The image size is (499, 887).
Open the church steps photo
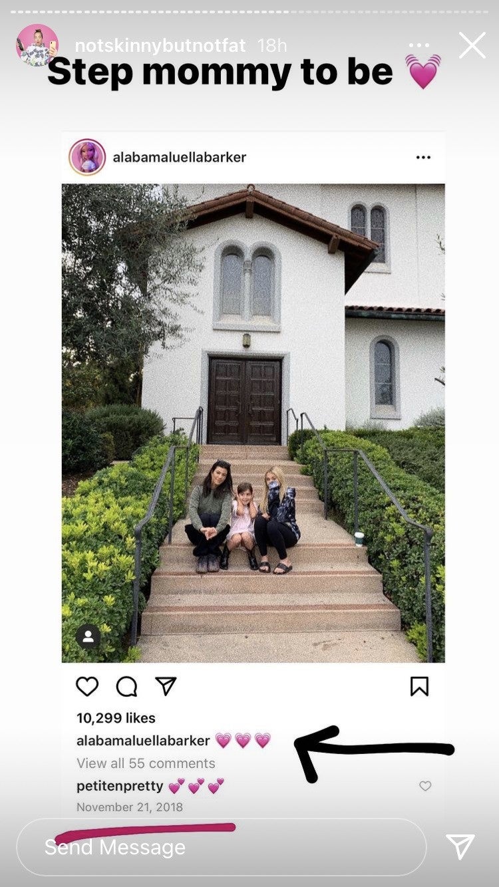pyautogui.click(x=253, y=423)
